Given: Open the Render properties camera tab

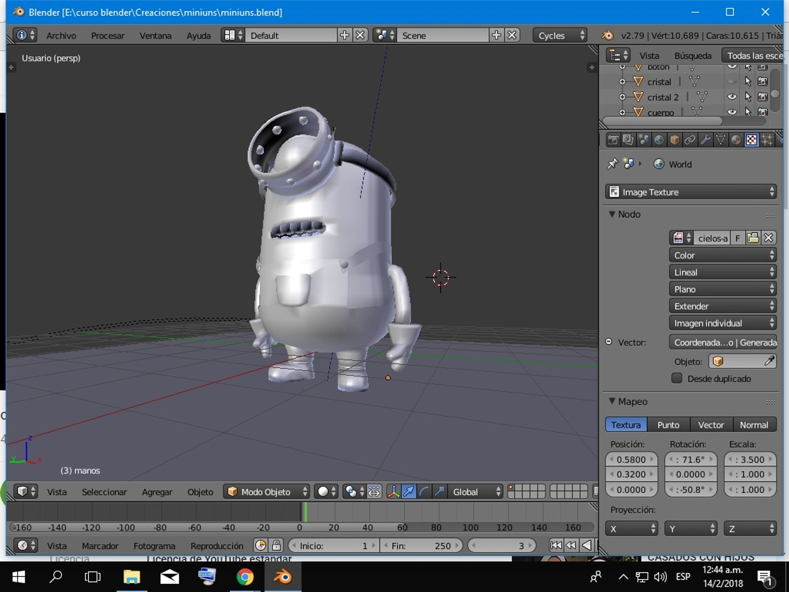Looking at the screenshot, I should coord(613,140).
